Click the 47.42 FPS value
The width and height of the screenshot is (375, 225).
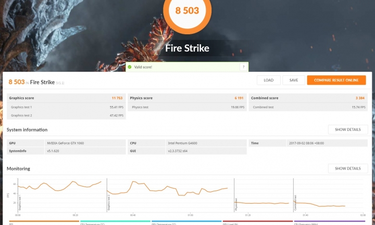(x=117, y=115)
